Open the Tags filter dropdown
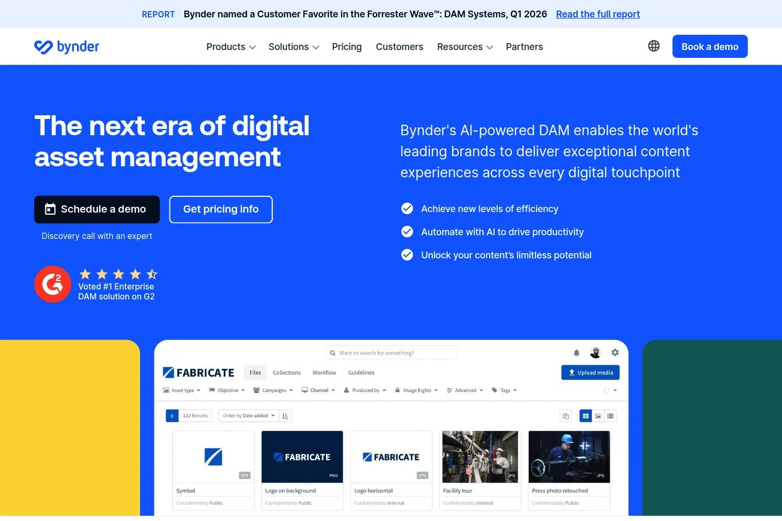This screenshot has width=782, height=521. coord(504,390)
